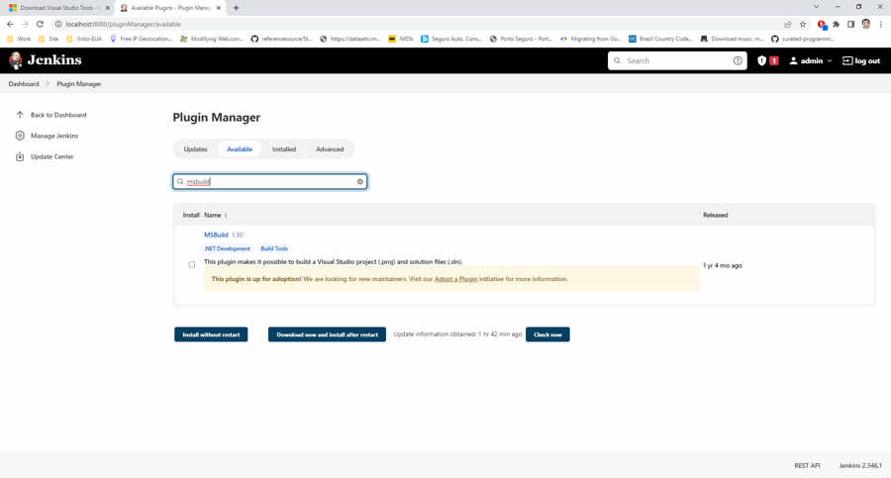Screen dimensions: 891x478
Task: Click the Jenkins logo in header
Action: (45, 60)
